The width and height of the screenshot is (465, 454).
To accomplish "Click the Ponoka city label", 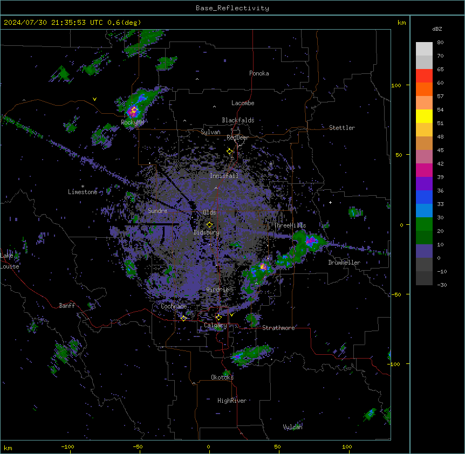I will pos(259,73).
